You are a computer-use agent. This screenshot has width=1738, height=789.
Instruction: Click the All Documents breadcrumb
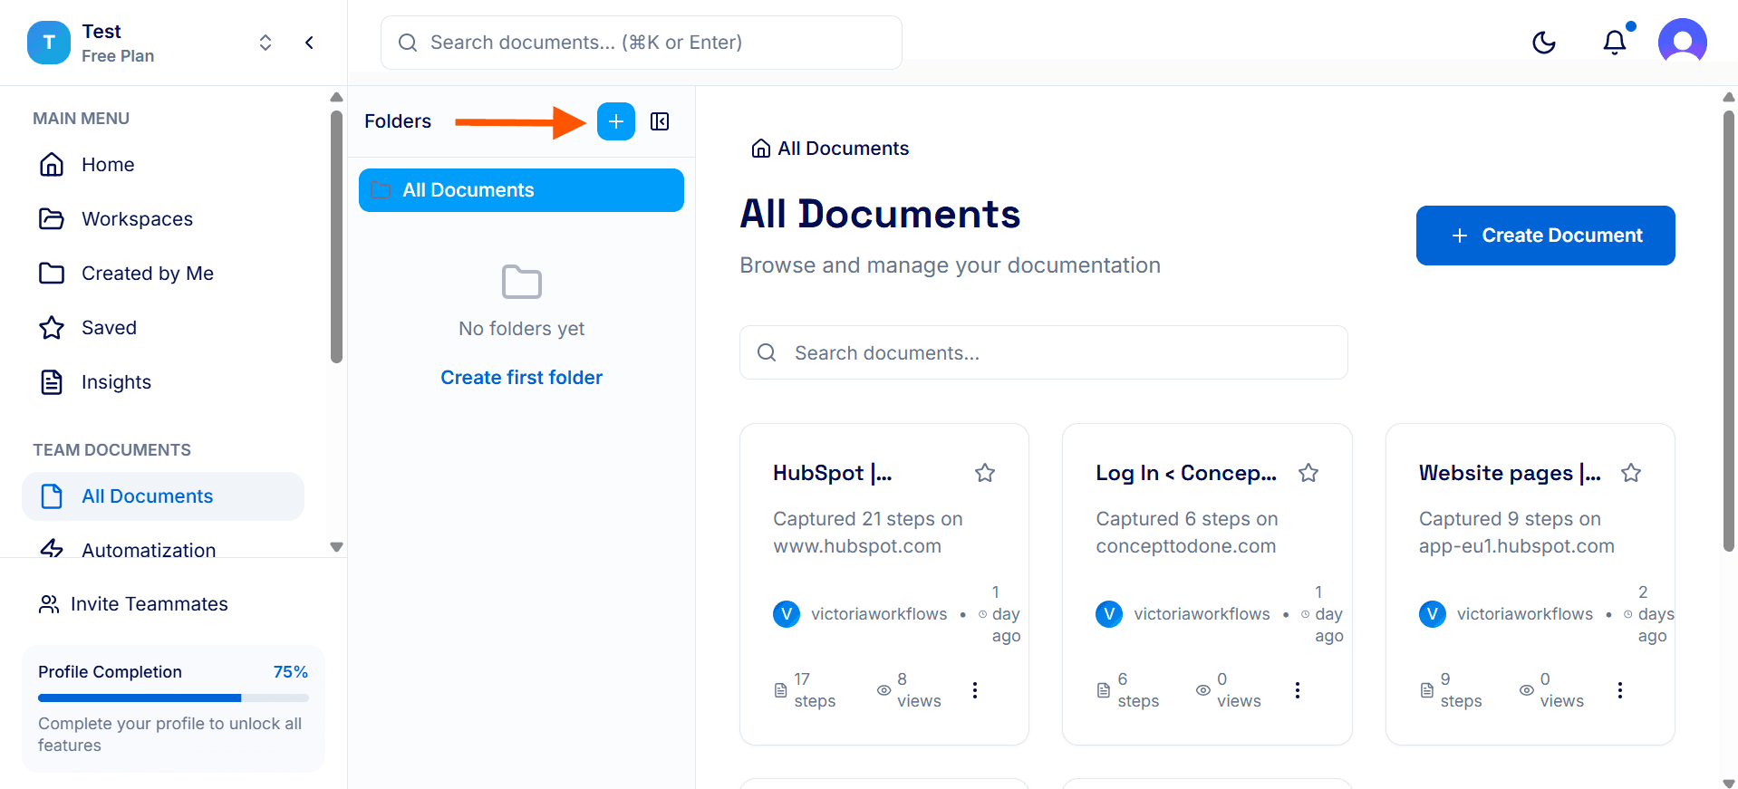coord(843,149)
